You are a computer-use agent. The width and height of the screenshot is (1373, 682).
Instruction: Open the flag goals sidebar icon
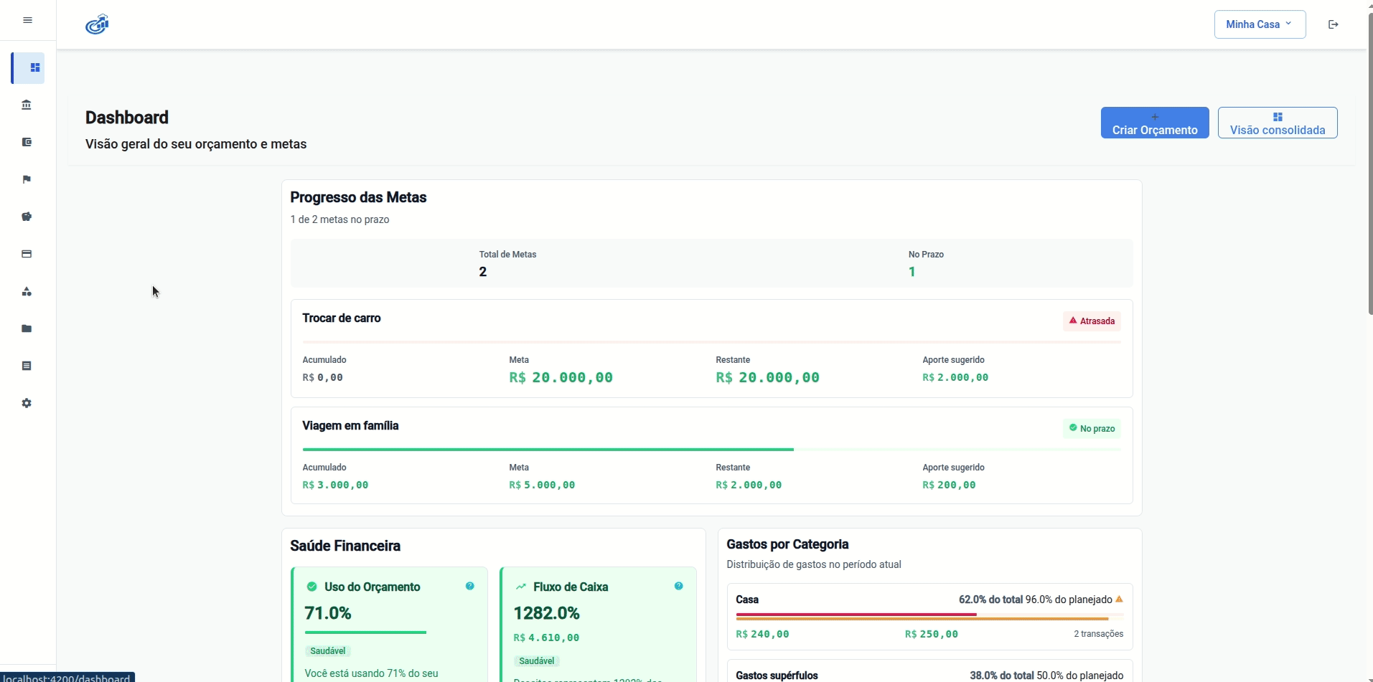(x=27, y=180)
